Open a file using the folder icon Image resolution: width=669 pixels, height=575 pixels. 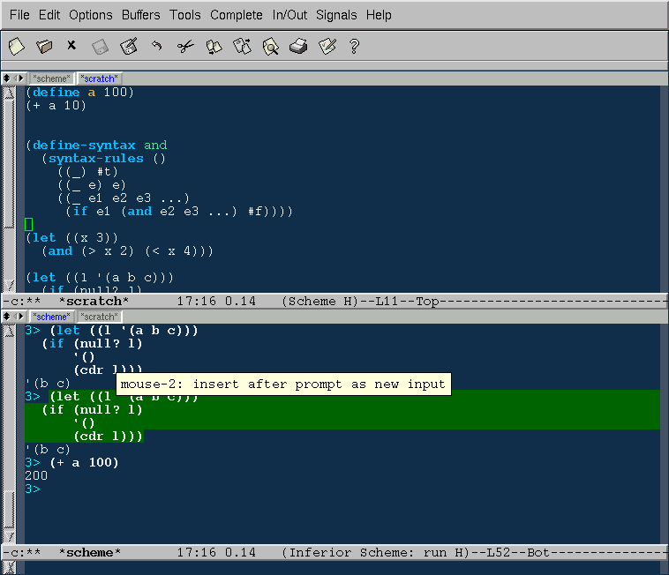tap(44, 46)
